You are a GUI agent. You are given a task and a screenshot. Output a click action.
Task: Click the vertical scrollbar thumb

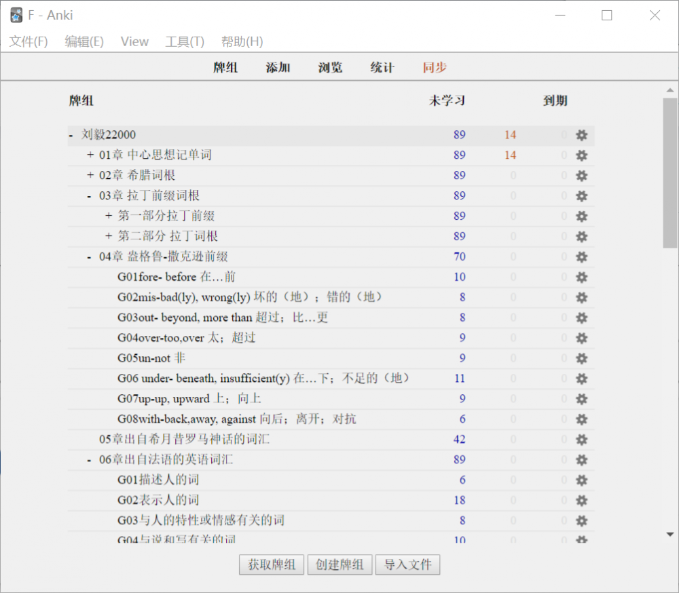point(670,173)
